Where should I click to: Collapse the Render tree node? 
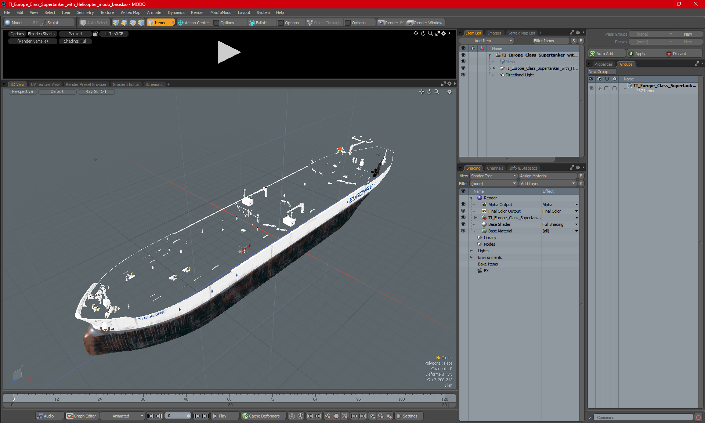click(471, 198)
